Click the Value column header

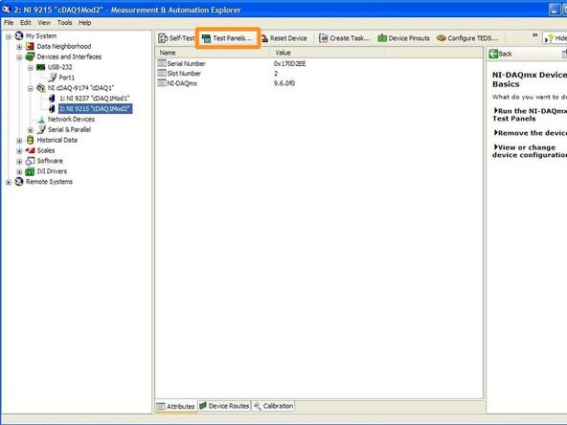[328, 53]
